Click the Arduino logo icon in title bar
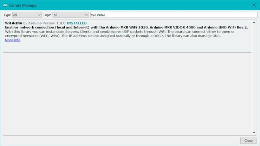Viewport: 260px width, 146px height. [5, 5]
